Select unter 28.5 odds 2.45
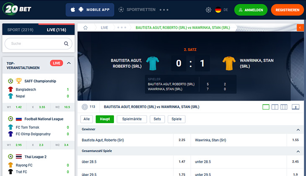The width and height of the screenshot is (306, 176). click(295, 162)
